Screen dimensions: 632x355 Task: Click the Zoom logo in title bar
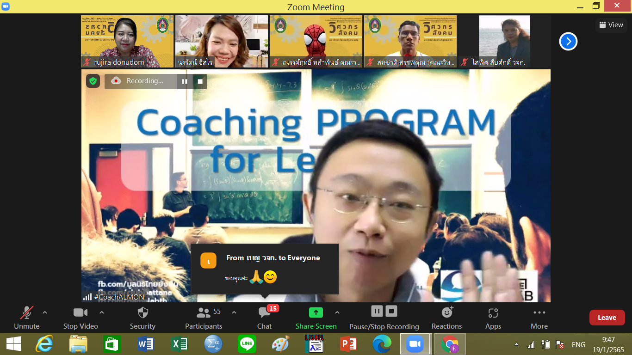(x=6, y=6)
